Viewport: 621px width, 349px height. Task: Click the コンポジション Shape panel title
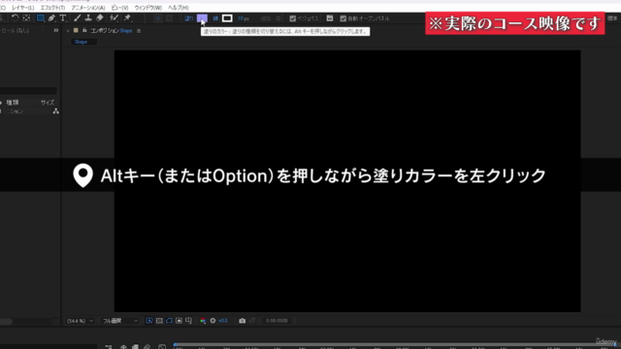click(112, 31)
